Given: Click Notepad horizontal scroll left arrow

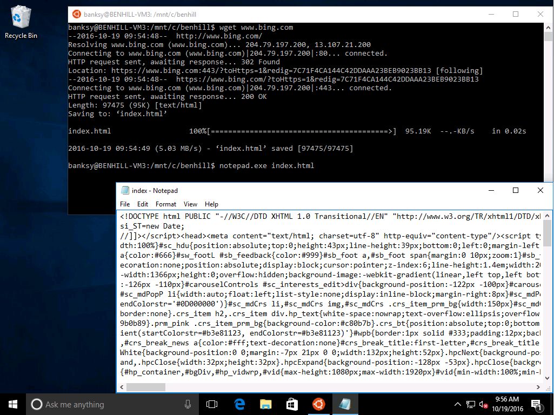Looking at the screenshot, I should [122, 387].
